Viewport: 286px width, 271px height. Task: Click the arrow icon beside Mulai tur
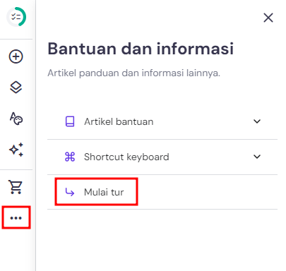pos(70,192)
